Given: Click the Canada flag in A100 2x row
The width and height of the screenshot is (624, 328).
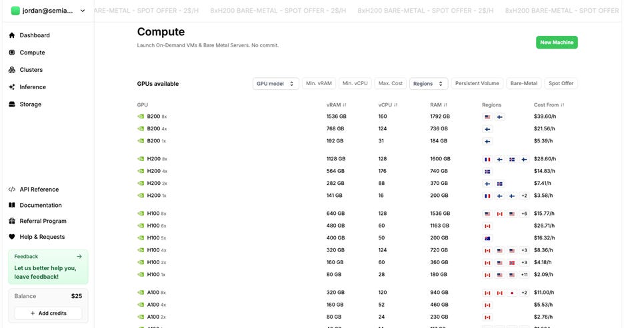Looking at the screenshot, I should (487, 317).
